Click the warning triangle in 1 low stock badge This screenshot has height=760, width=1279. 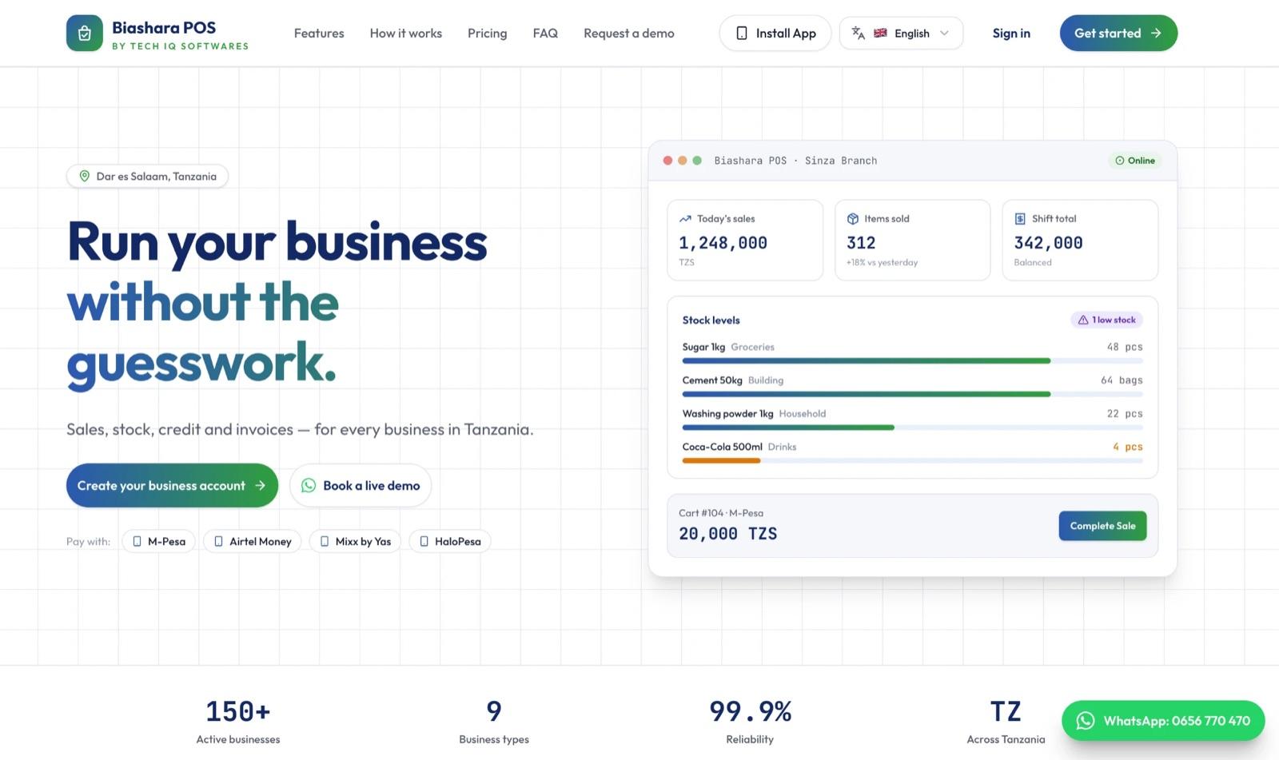(x=1083, y=320)
